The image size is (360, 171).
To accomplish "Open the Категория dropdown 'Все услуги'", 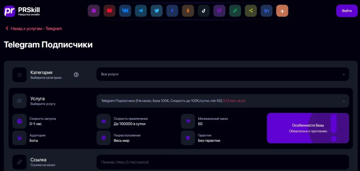I will pyautogui.click(x=223, y=74).
